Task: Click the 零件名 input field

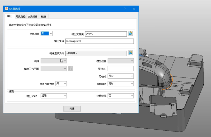Action: coord(121,68)
